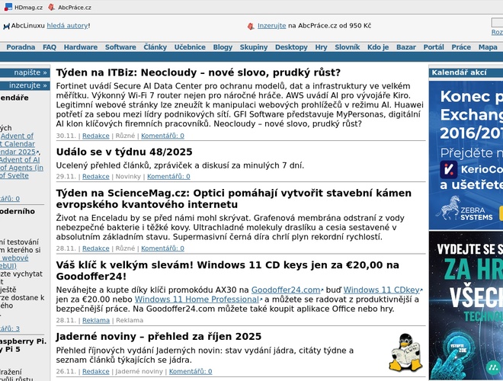Go to the Slovník navigation item
Image resolution: width=503 pixels, height=381 pixels.
(x=347, y=47)
